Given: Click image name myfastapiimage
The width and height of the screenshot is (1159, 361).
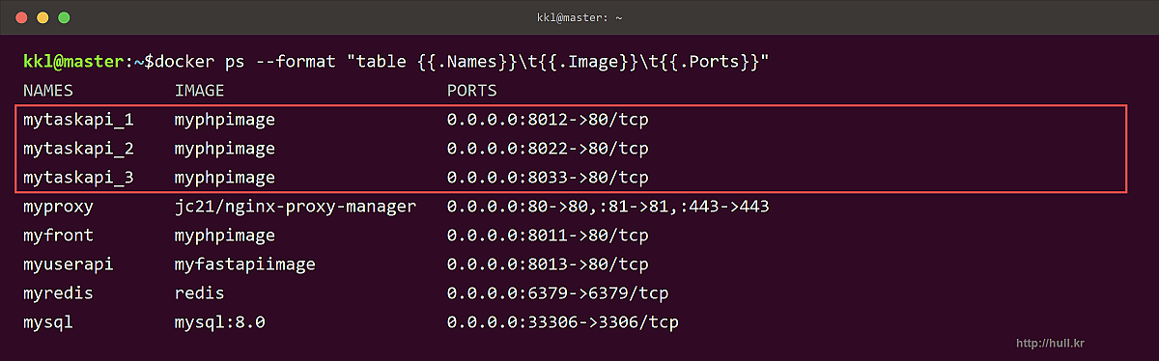Looking at the screenshot, I should pyautogui.click(x=245, y=264).
